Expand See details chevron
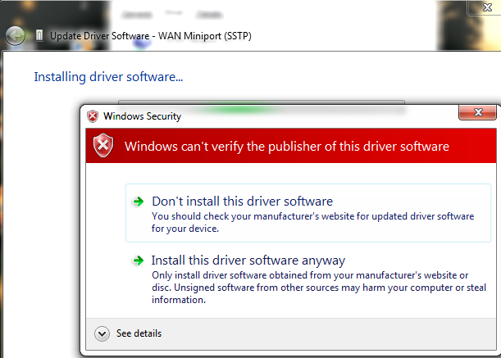This screenshot has width=501, height=358. [102, 333]
